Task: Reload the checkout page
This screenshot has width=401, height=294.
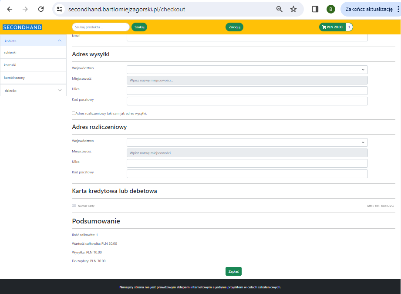Action: tap(41, 9)
